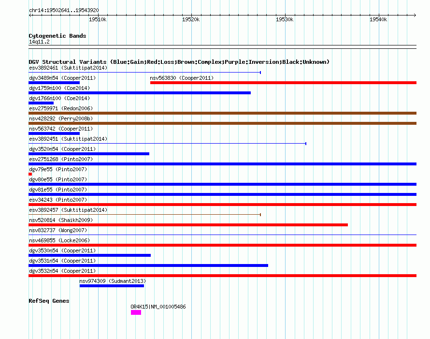The height and width of the screenshot is (339, 430).
Task: Select the esv2759971 (Redon2006) brown complex bar
Action: click(x=222, y=113)
